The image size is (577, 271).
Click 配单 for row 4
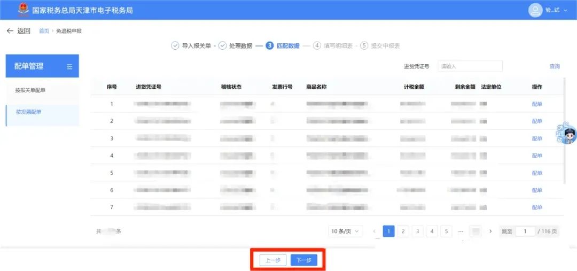click(x=537, y=156)
